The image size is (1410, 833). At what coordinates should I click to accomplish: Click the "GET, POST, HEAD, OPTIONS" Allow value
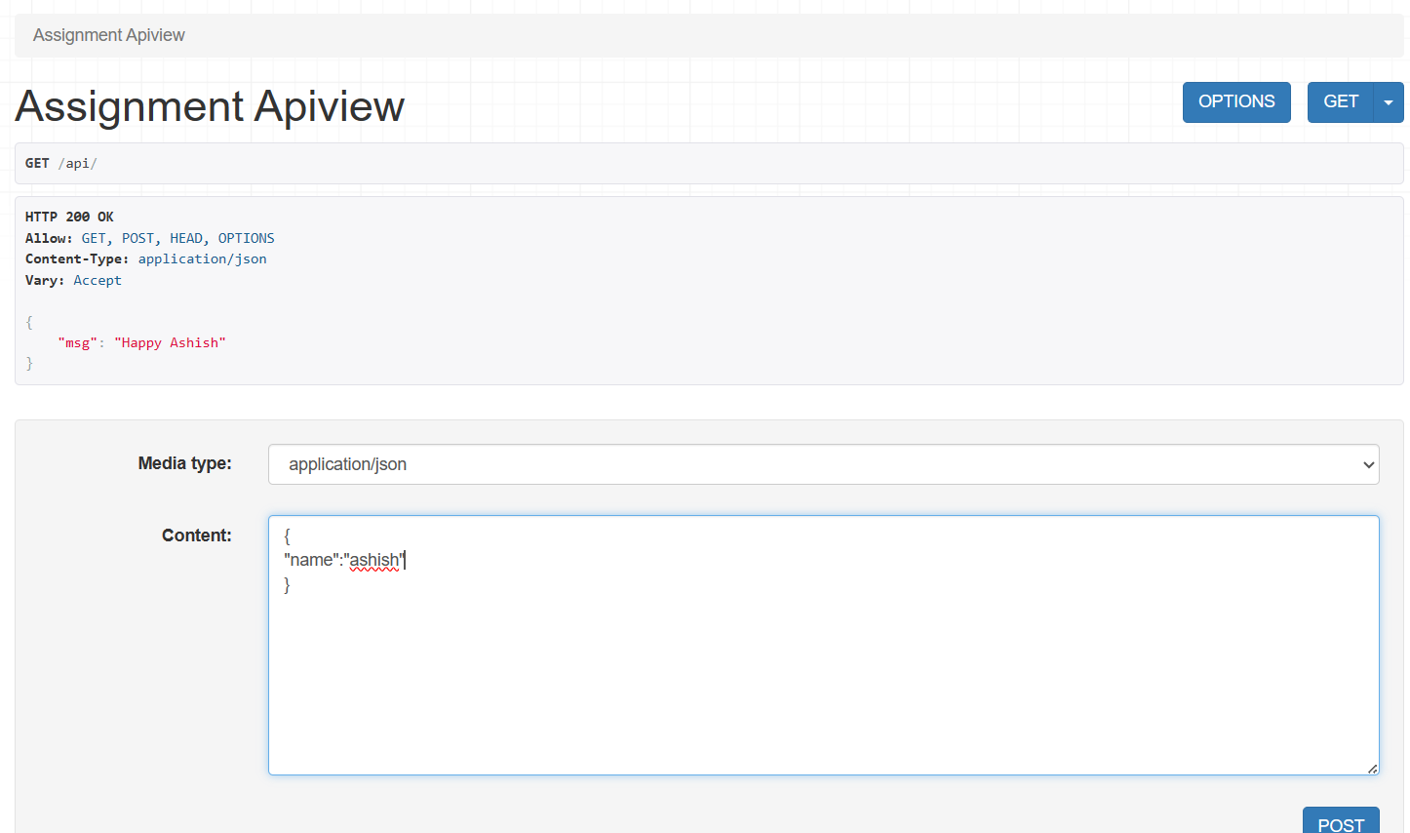click(x=177, y=238)
